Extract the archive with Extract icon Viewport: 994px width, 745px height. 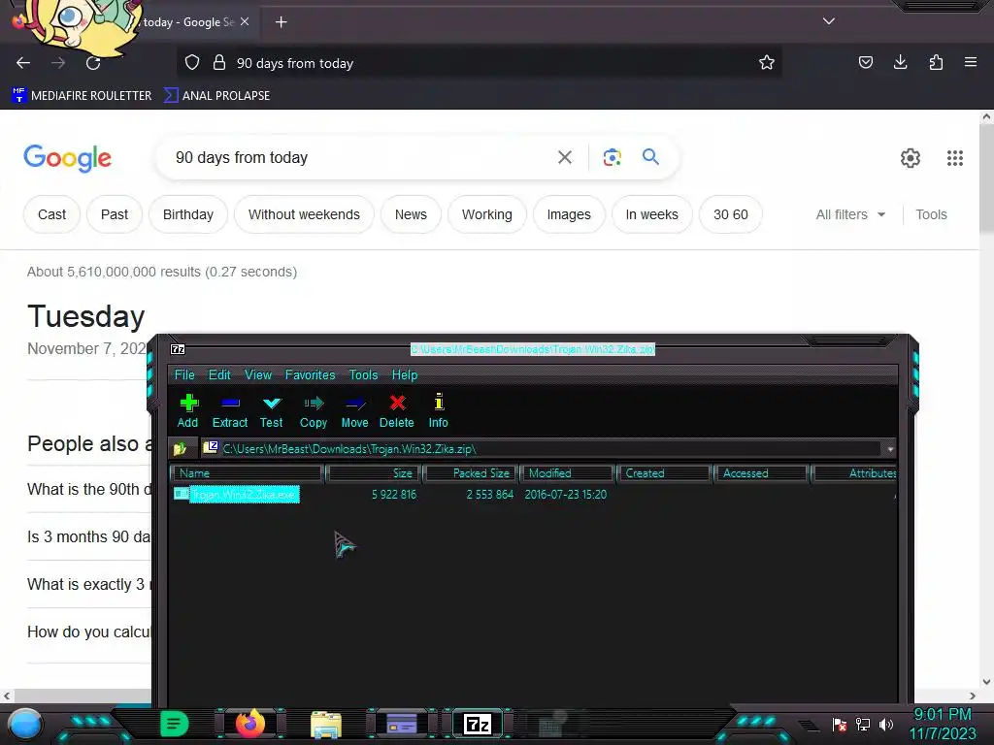click(x=229, y=411)
